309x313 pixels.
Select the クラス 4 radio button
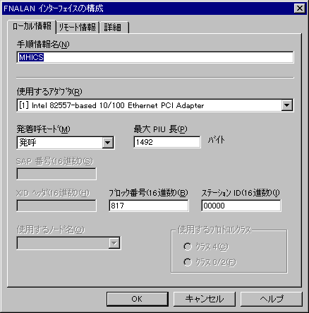click(188, 247)
